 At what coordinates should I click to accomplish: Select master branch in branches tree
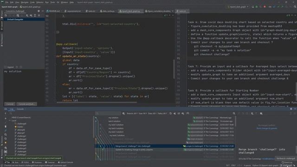click(x=20, y=127)
